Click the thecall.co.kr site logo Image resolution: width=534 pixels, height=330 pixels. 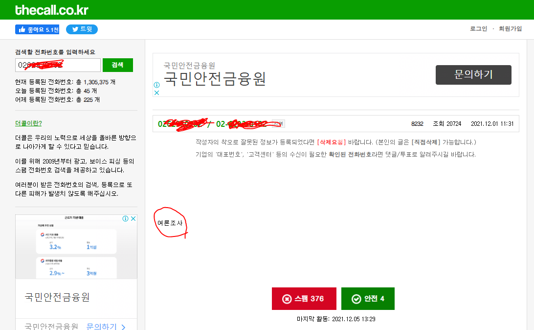[x=52, y=10]
